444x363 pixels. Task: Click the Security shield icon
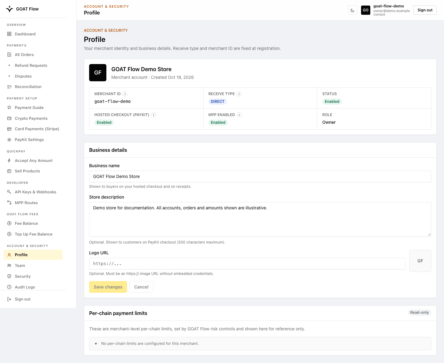tap(9, 276)
